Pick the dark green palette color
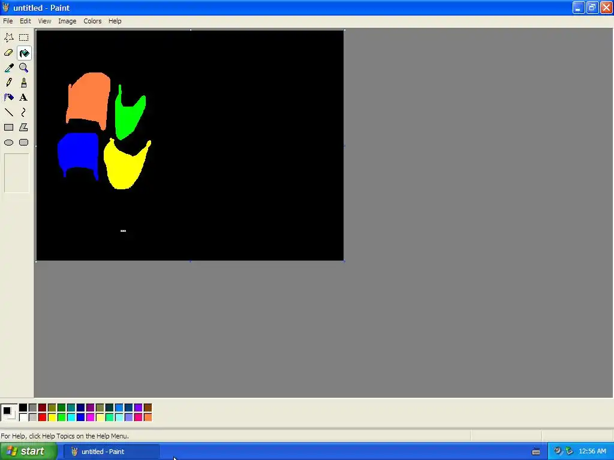The height and width of the screenshot is (460, 614). point(62,407)
